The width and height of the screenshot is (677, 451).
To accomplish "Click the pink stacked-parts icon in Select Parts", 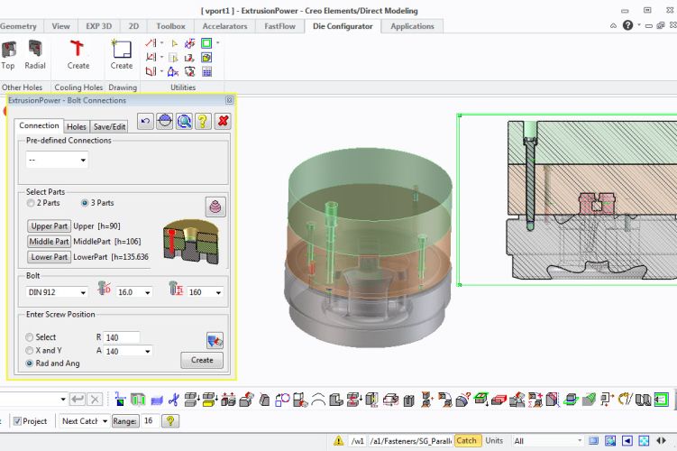I will 215,207.
